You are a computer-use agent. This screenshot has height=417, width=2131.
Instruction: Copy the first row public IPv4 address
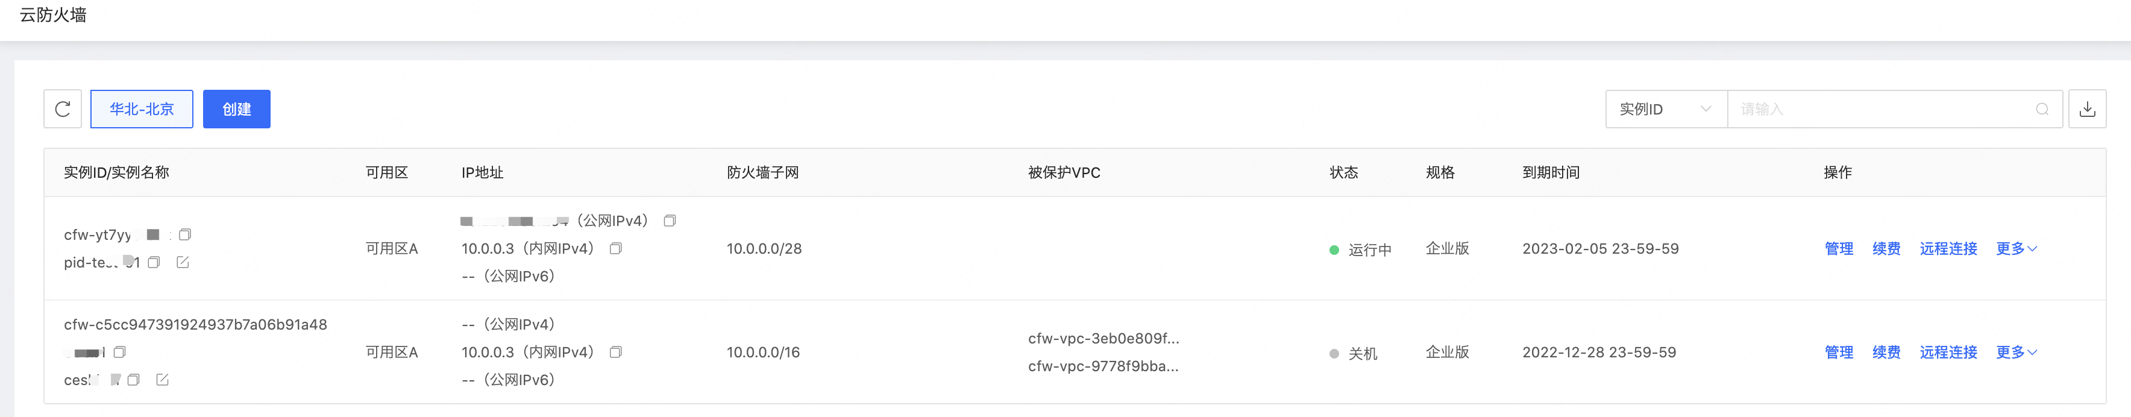coord(670,221)
